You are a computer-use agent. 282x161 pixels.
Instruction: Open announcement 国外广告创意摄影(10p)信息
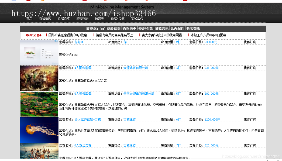pyautogui.click(x=68, y=35)
